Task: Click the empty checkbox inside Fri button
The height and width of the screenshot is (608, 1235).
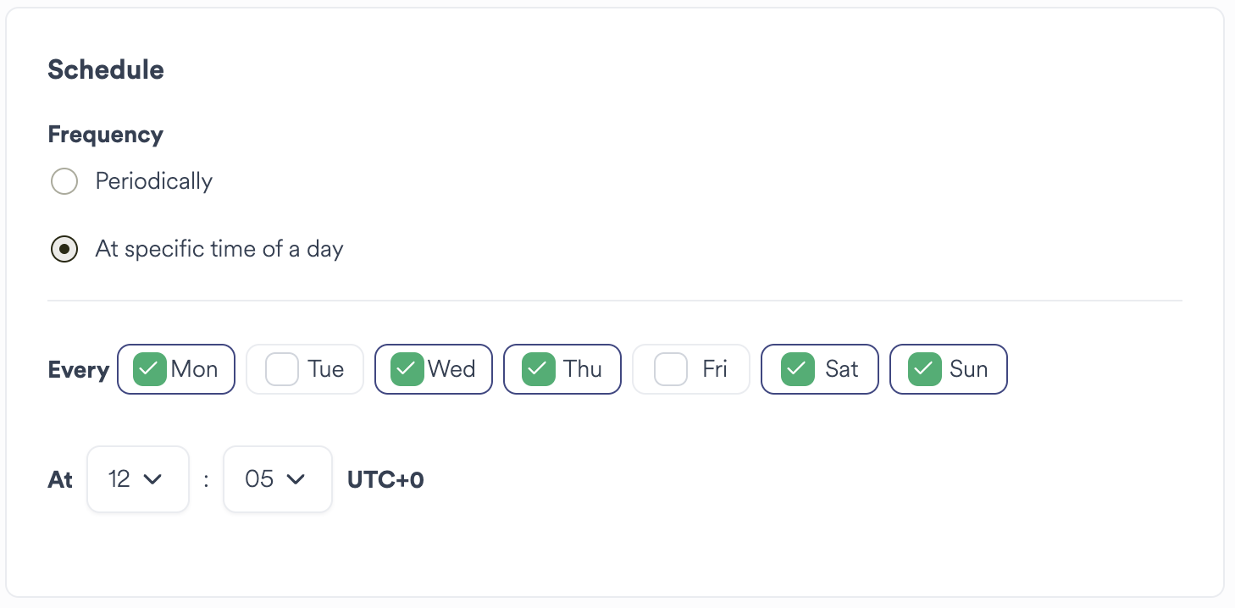Action: pyautogui.click(x=670, y=368)
